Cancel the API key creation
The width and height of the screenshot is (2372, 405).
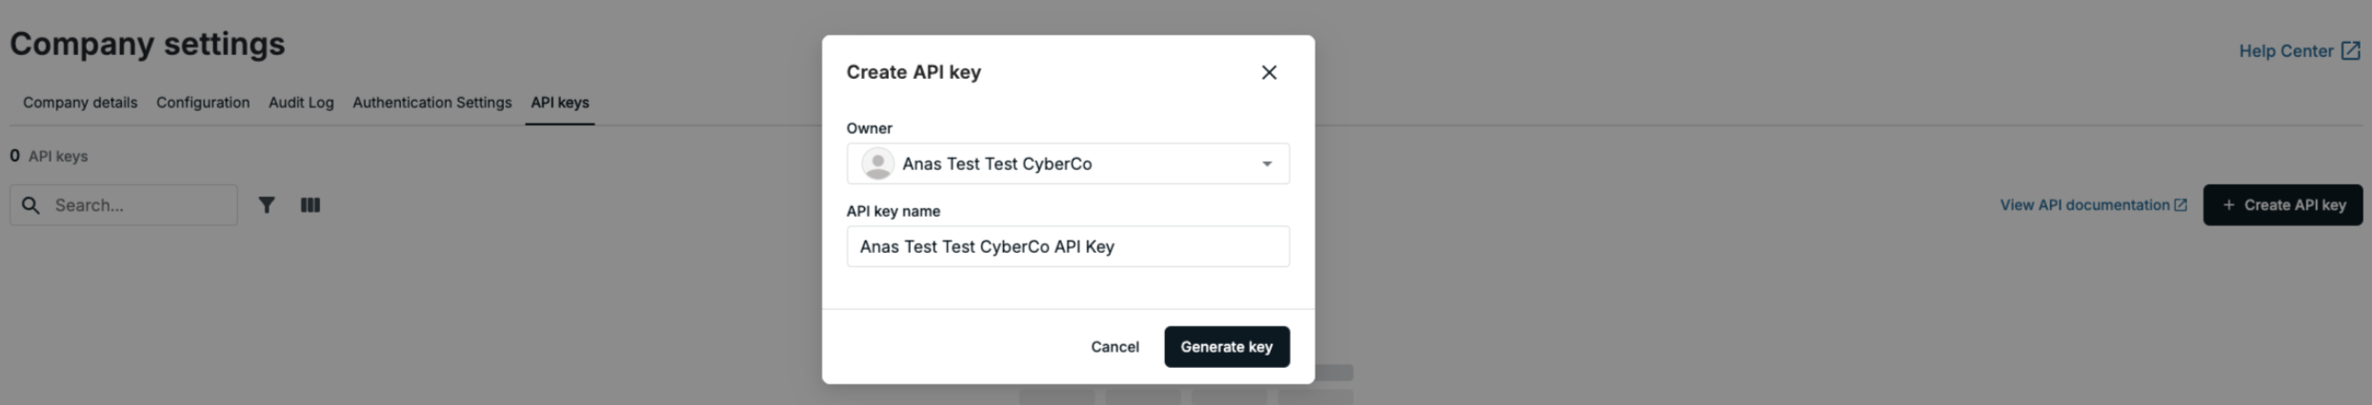[1115, 347]
